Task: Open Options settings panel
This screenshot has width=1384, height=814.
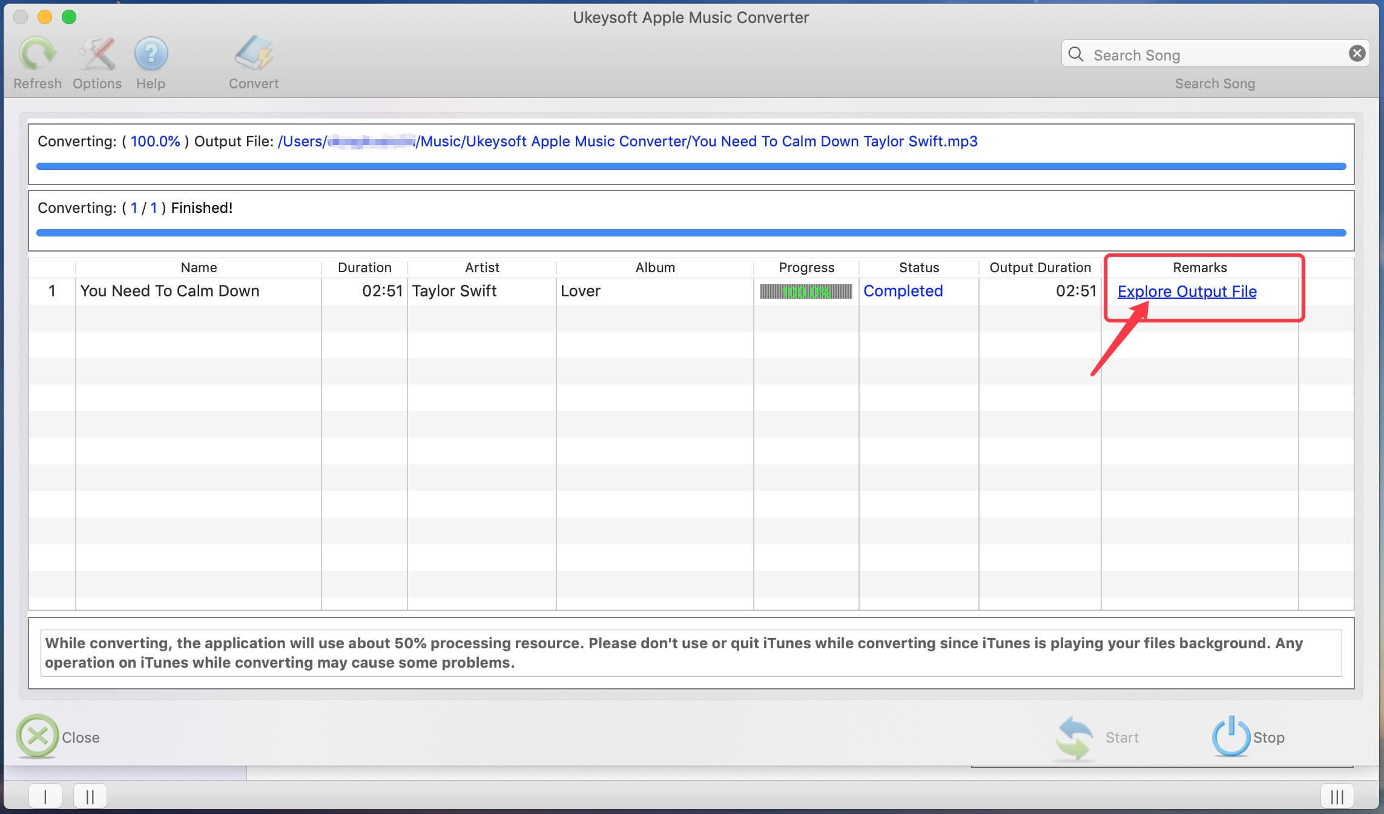Action: click(96, 61)
